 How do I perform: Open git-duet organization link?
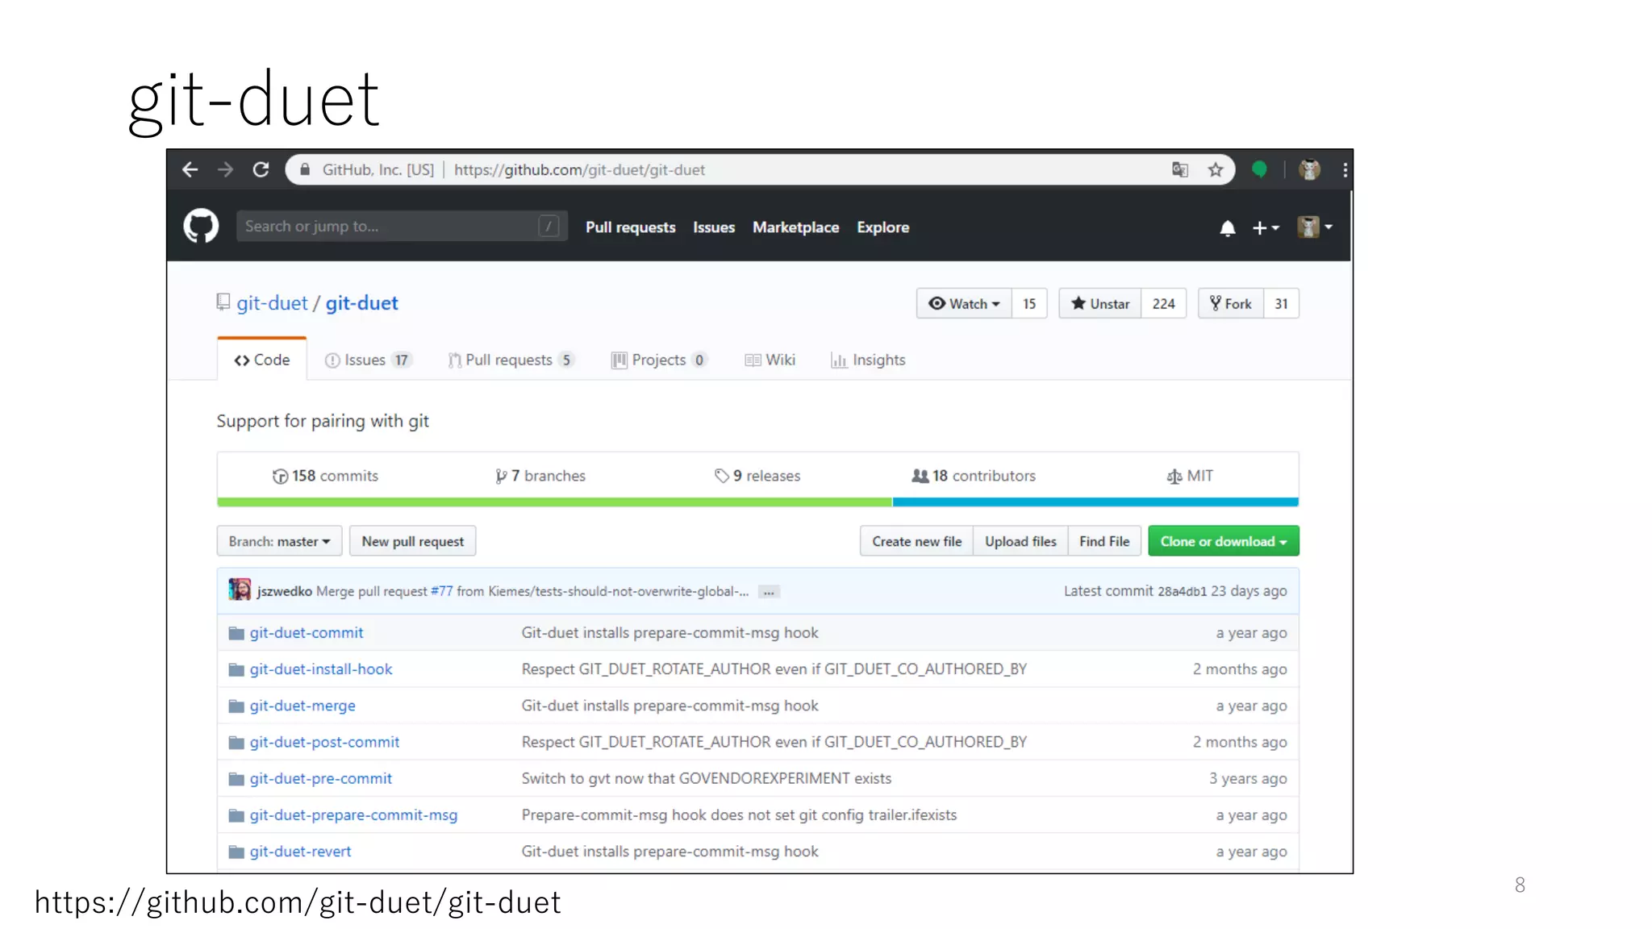[272, 303]
